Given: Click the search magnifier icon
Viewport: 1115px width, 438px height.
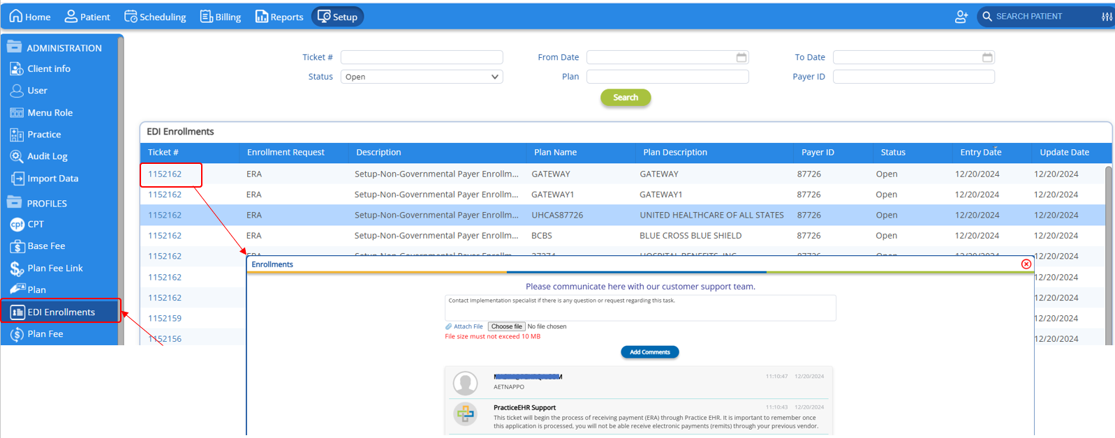Looking at the screenshot, I should click(987, 16).
